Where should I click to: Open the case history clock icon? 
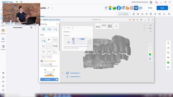(x=142, y=14)
